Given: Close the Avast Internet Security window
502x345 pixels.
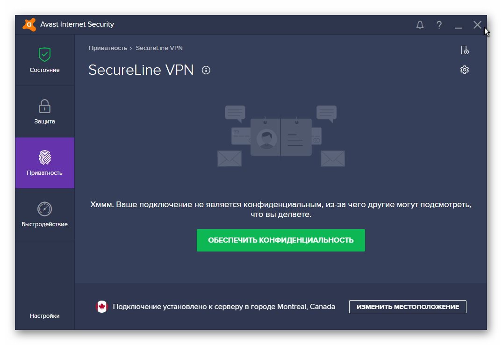Looking at the screenshot, I should pyautogui.click(x=477, y=25).
